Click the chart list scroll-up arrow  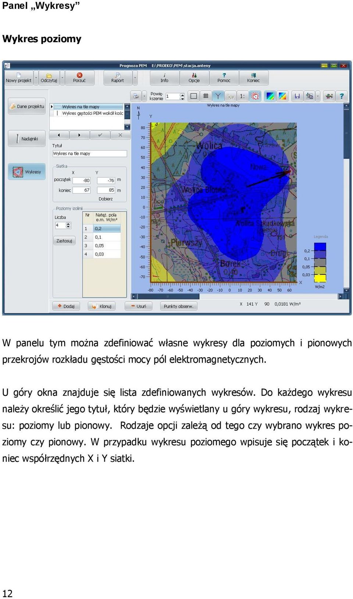point(127,107)
